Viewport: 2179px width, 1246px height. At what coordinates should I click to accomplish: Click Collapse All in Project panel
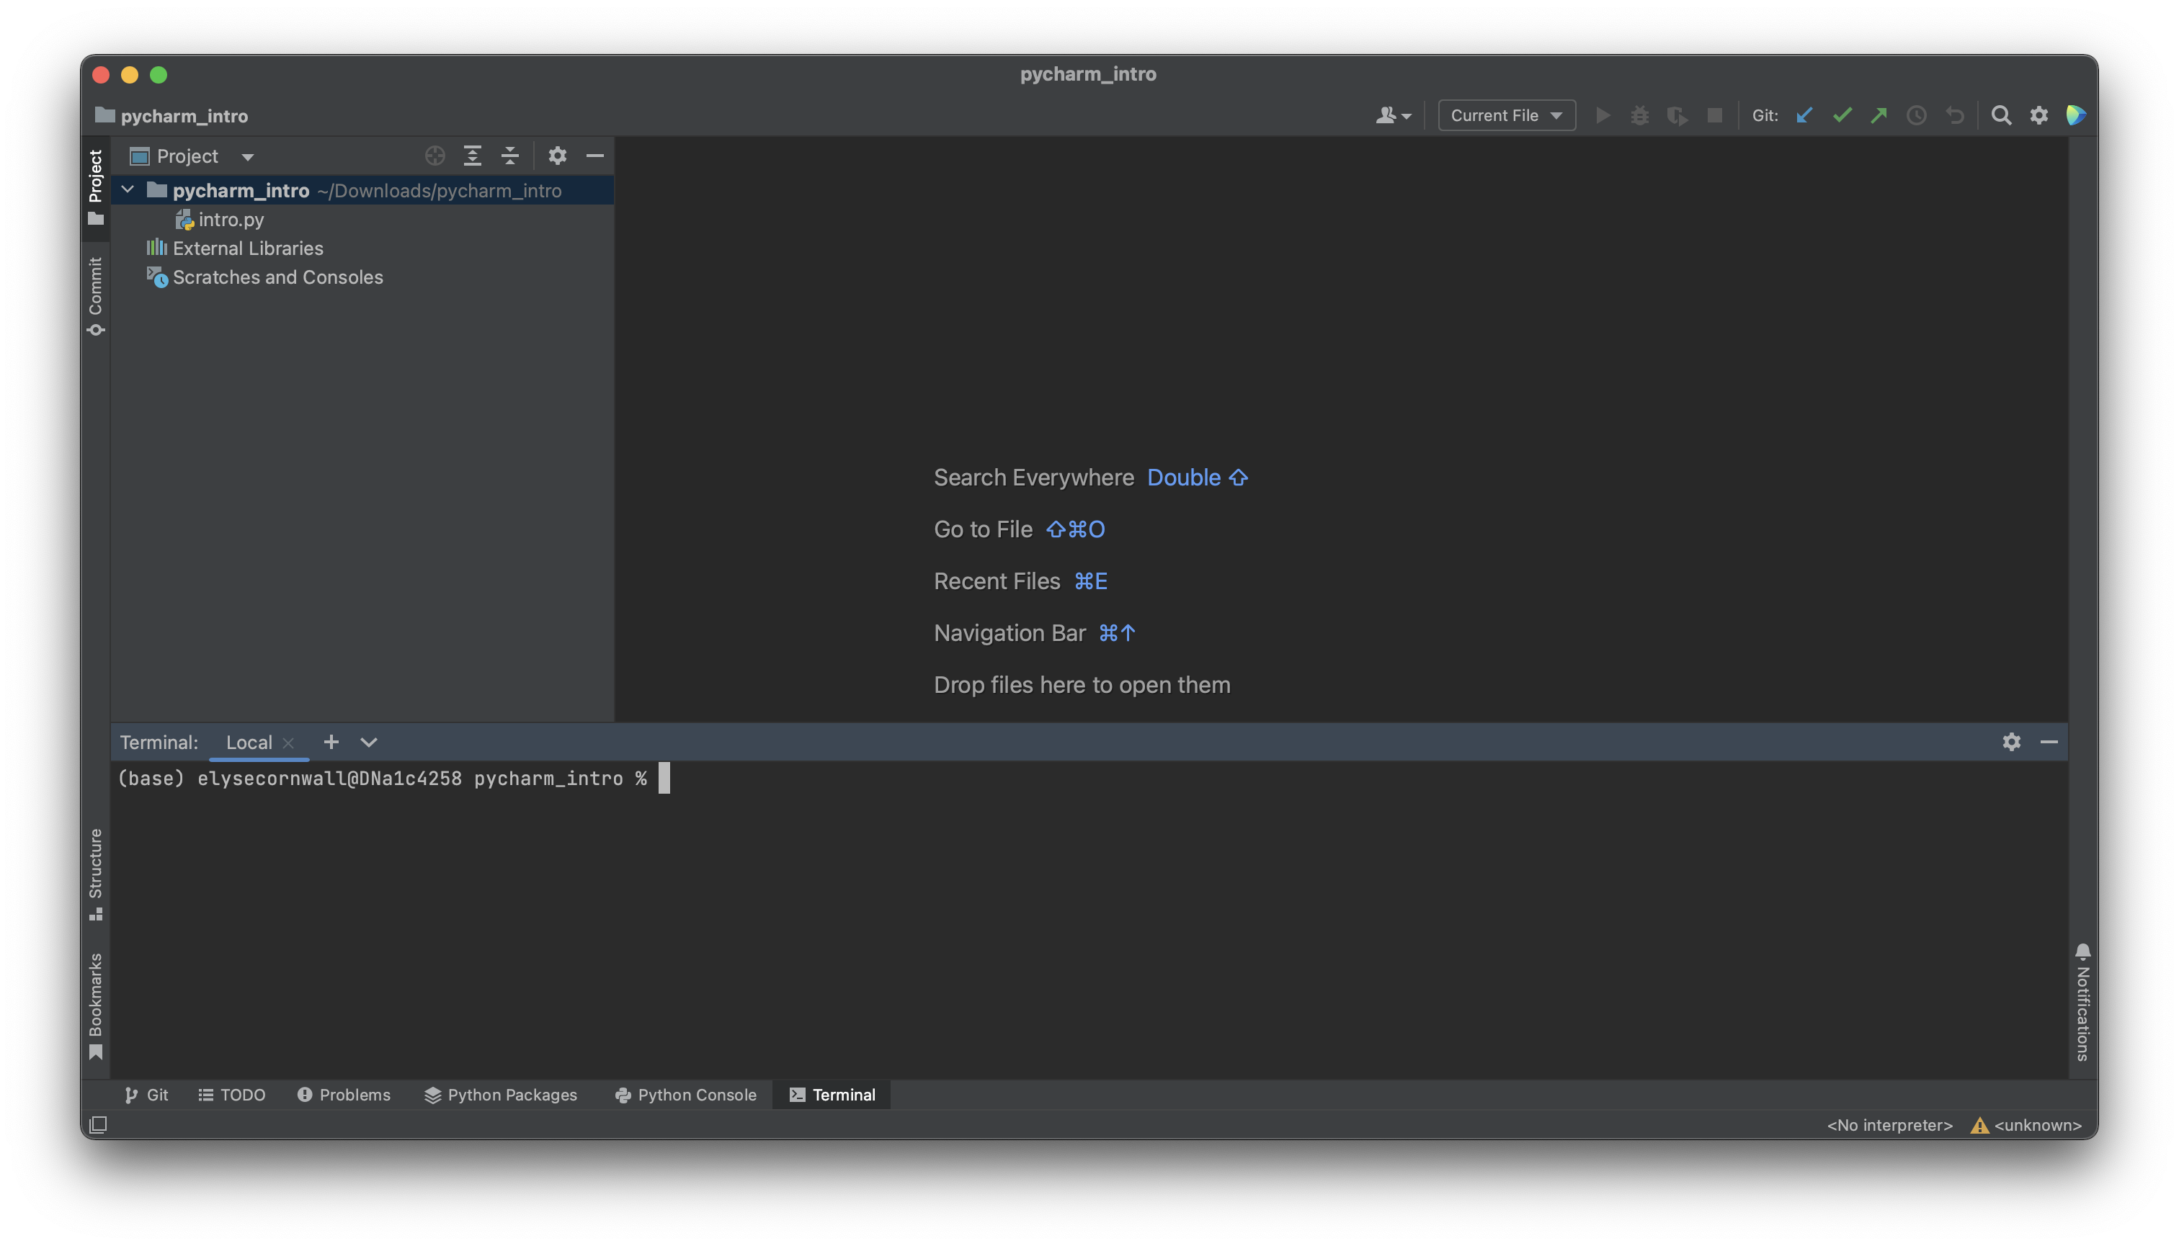[x=510, y=156]
